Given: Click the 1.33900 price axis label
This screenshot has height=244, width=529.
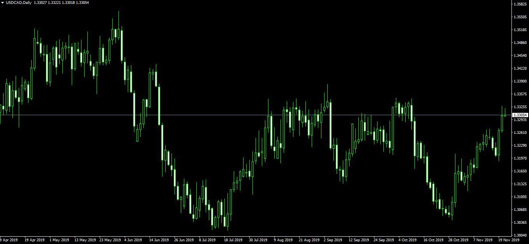Looking at the screenshot, I should tap(520, 81).
